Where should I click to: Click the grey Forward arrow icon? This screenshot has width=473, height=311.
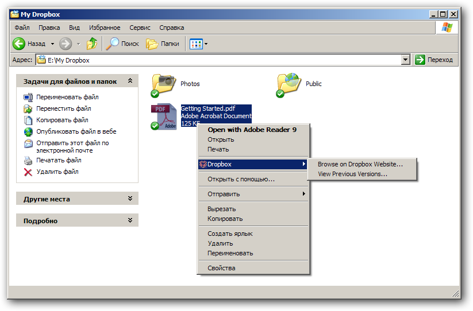[x=66, y=44]
